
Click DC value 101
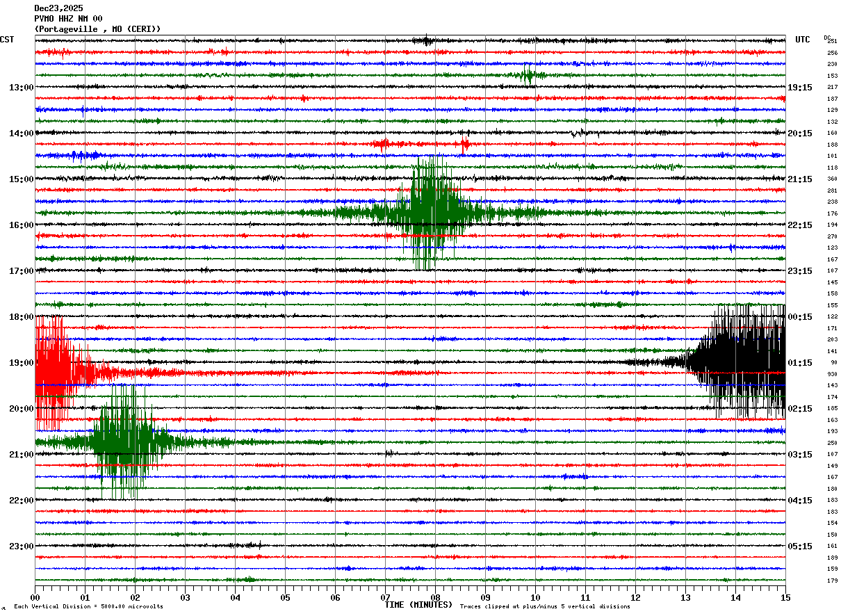pos(832,156)
